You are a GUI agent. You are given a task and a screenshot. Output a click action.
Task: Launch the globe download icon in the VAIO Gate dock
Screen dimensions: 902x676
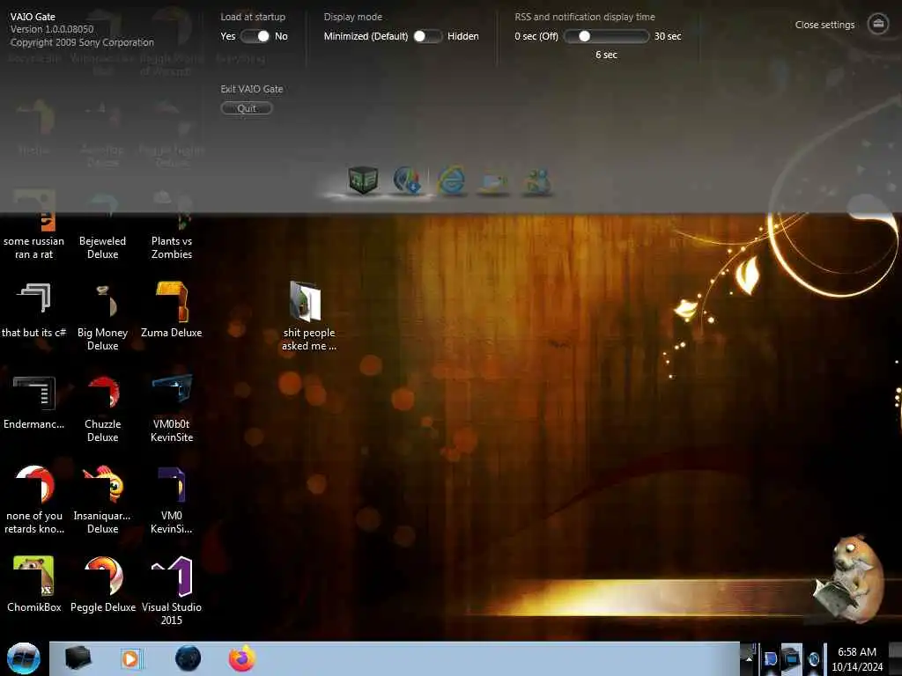[407, 180]
